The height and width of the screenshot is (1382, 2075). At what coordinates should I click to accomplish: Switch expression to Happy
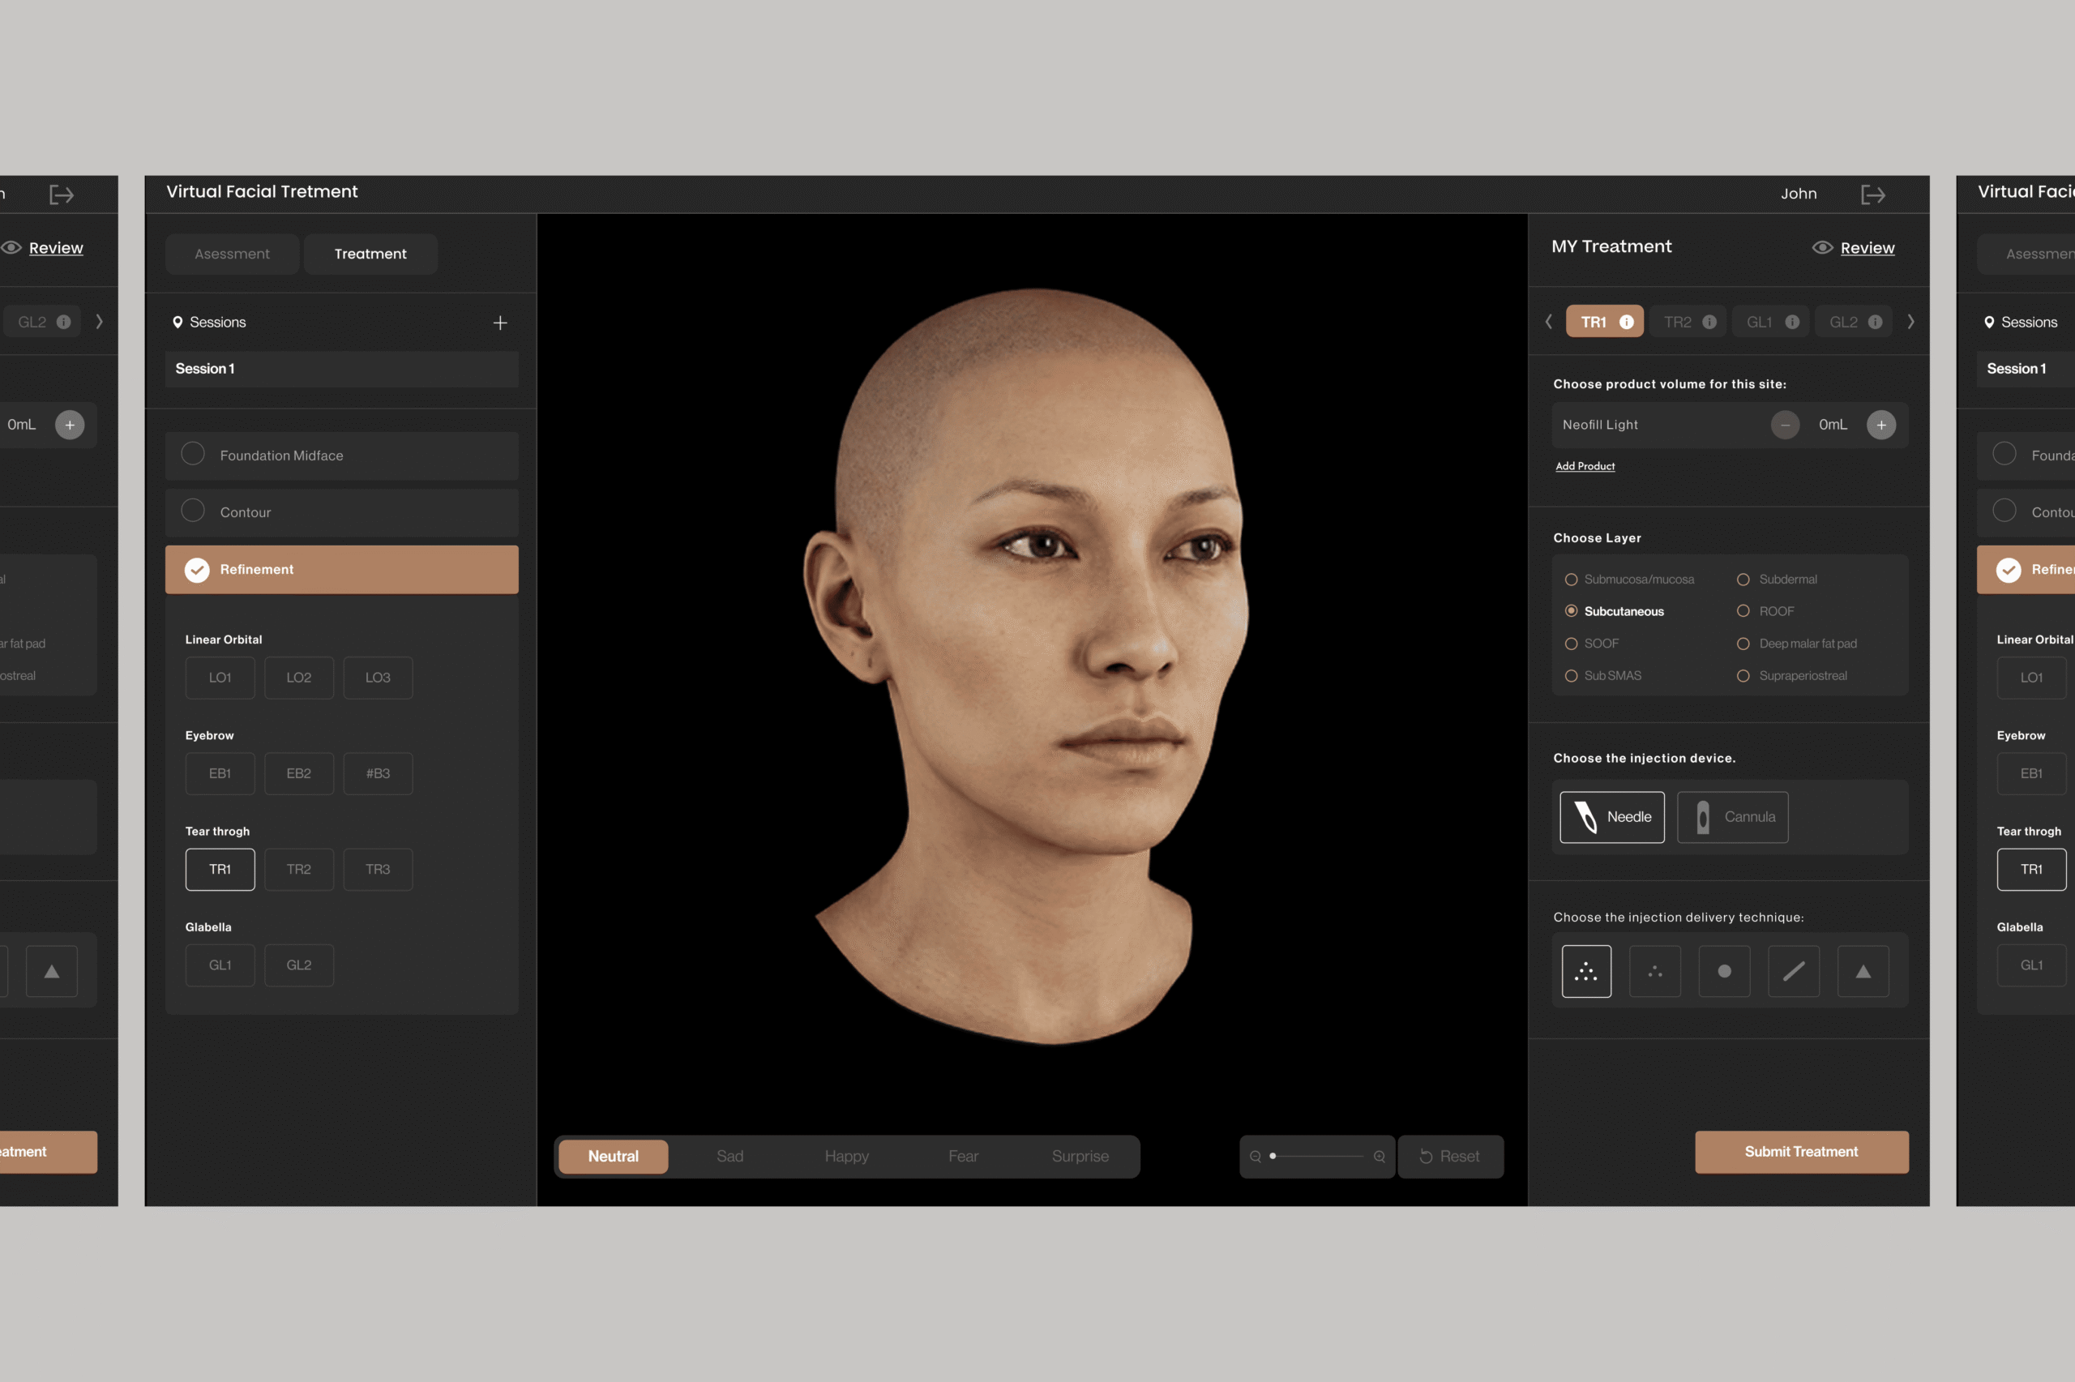coord(846,1157)
